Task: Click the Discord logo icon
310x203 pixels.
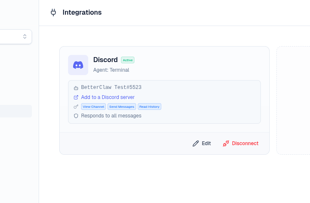Action: point(78,65)
